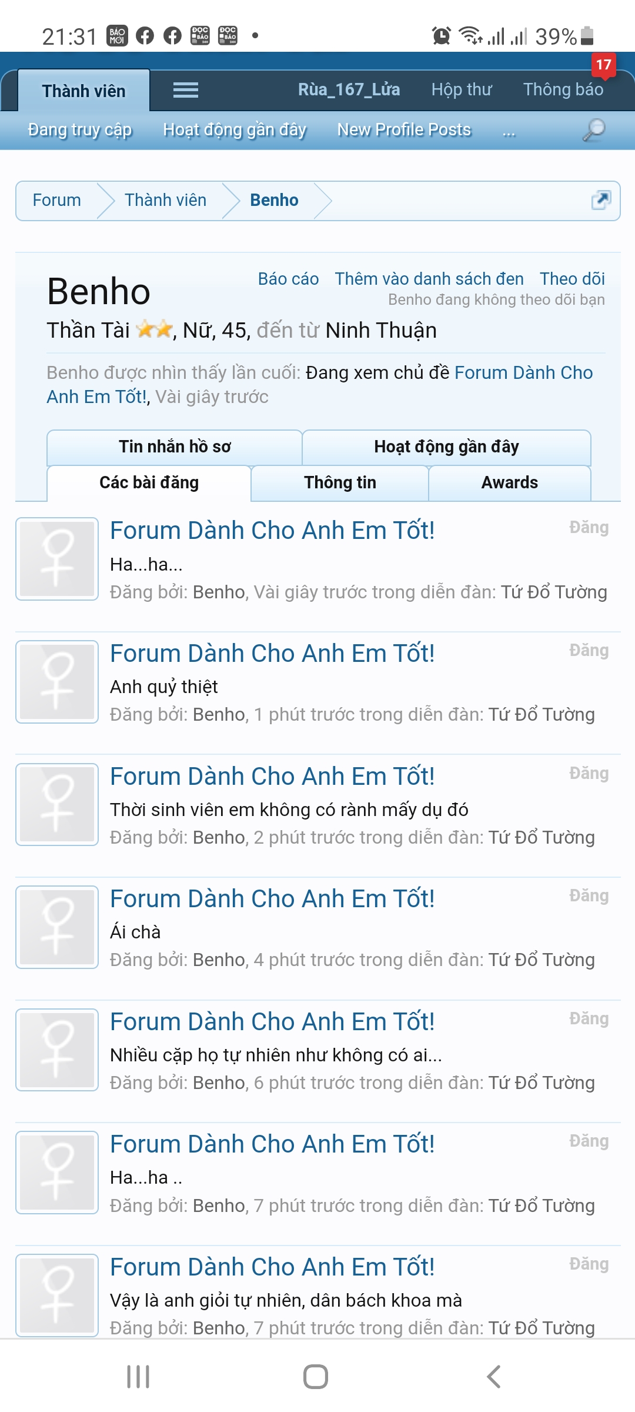Viewport: 635px width, 1412px height.
Task: Click the Theo dõi follow link
Action: 572,279
